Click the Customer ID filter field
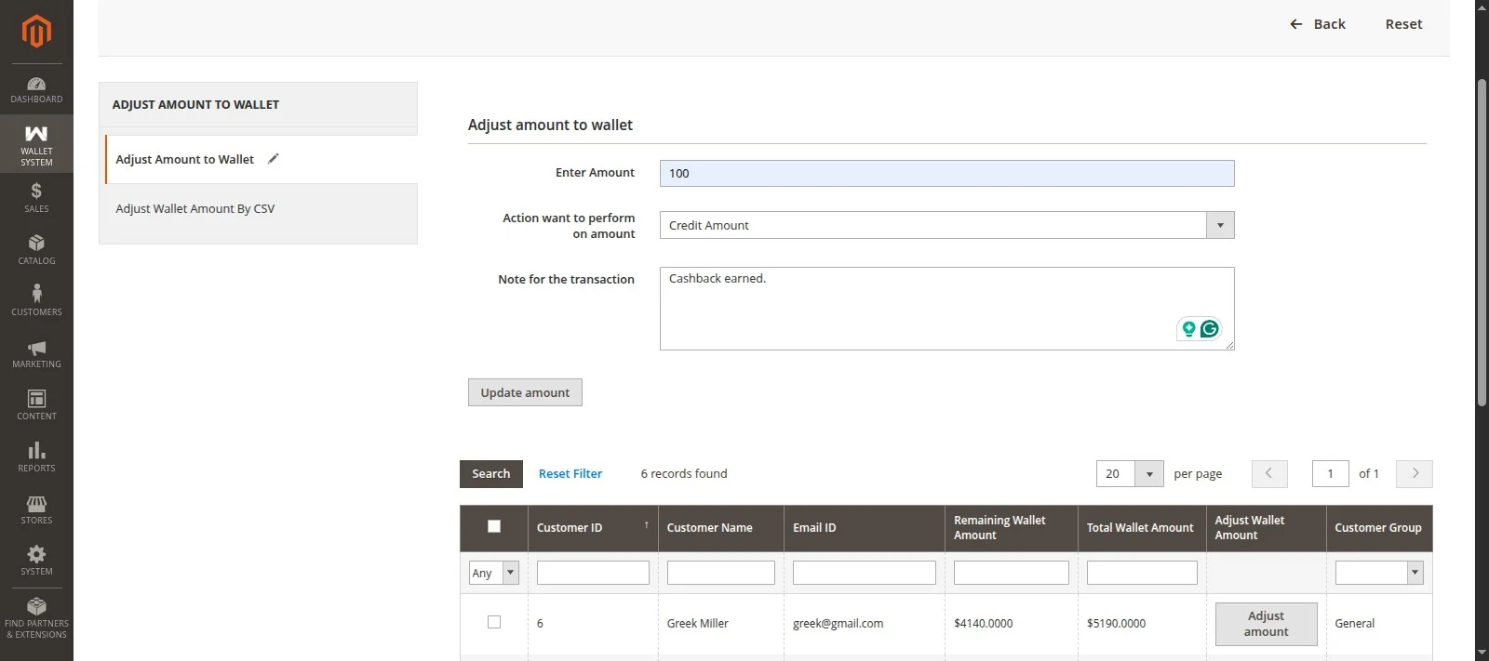The width and height of the screenshot is (1489, 661). coord(593,573)
